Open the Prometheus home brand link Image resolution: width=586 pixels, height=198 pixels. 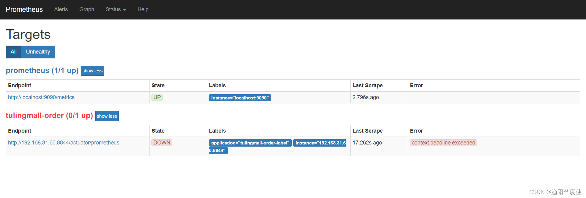click(x=24, y=9)
